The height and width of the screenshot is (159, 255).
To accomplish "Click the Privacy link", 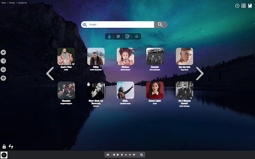I will click(12, 3).
